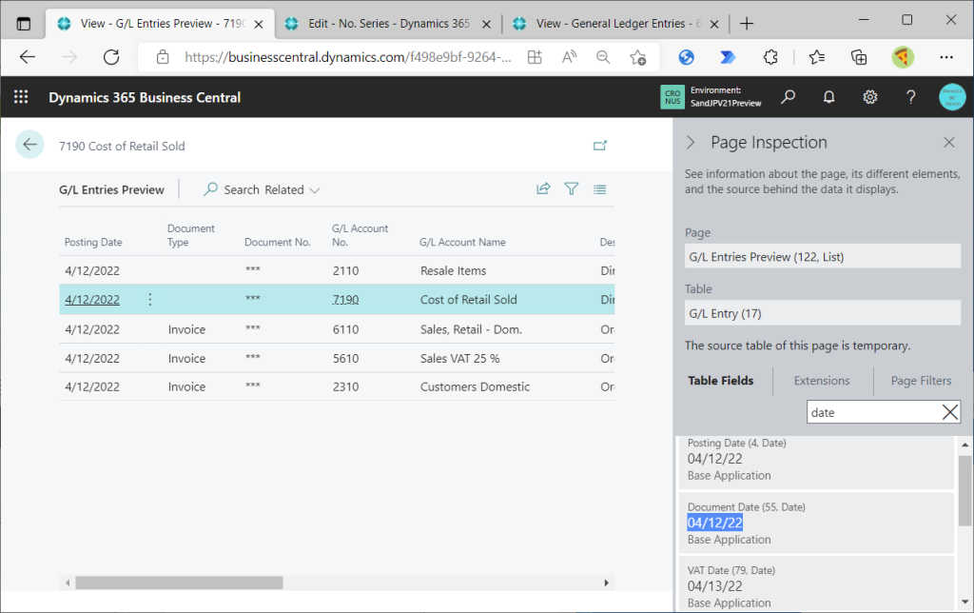
Task: Clear the table fields search text
Action: 949,412
